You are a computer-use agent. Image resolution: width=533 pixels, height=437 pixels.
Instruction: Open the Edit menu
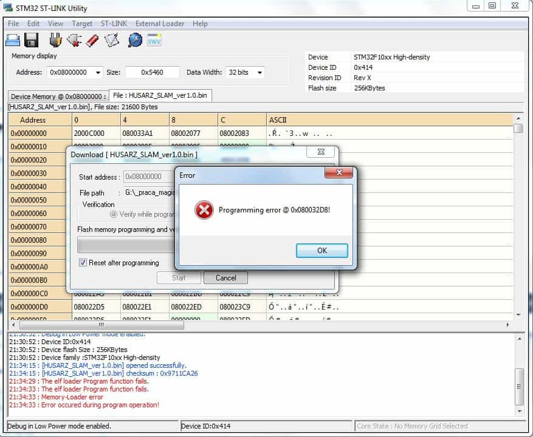click(x=33, y=24)
